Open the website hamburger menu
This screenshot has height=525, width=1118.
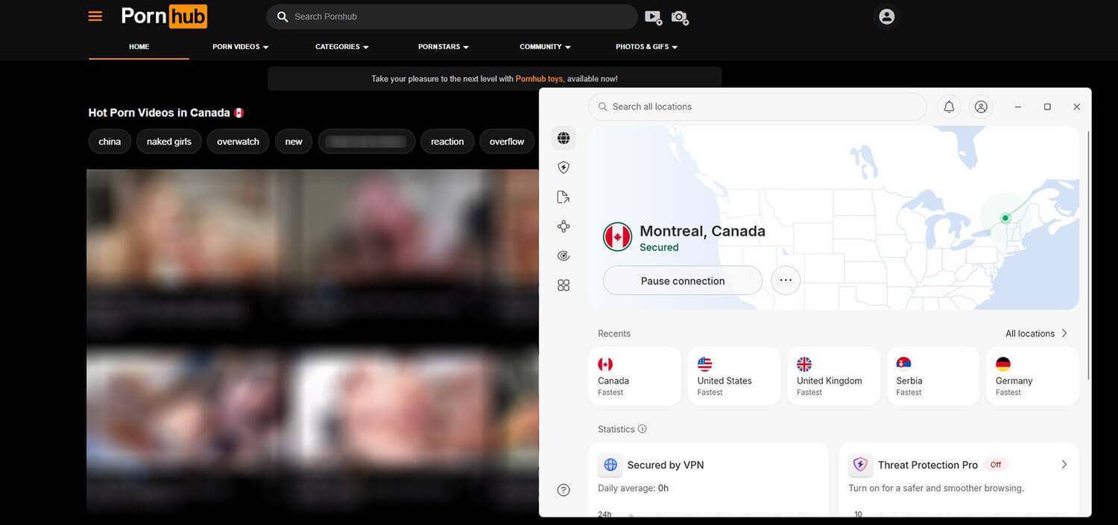coord(95,16)
